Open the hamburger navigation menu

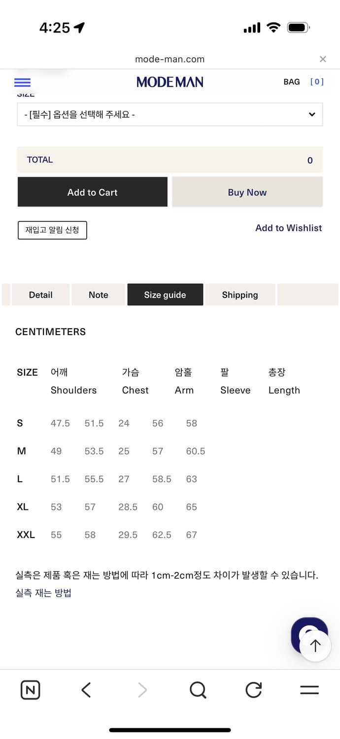click(x=22, y=82)
